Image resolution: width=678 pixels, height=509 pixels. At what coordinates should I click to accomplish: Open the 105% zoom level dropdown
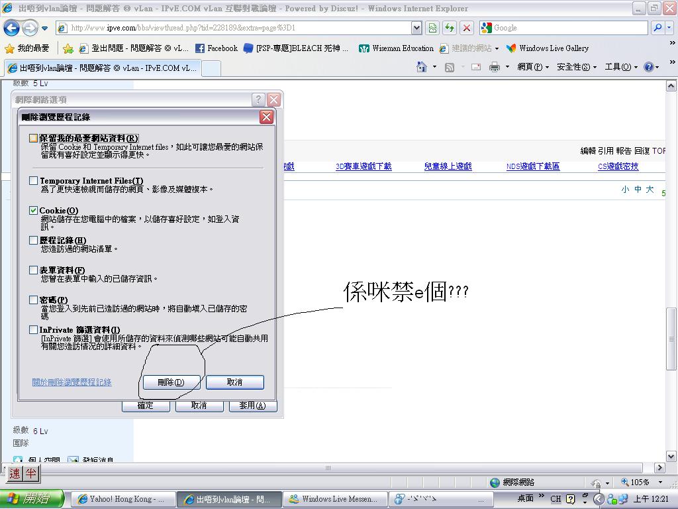point(660,482)
